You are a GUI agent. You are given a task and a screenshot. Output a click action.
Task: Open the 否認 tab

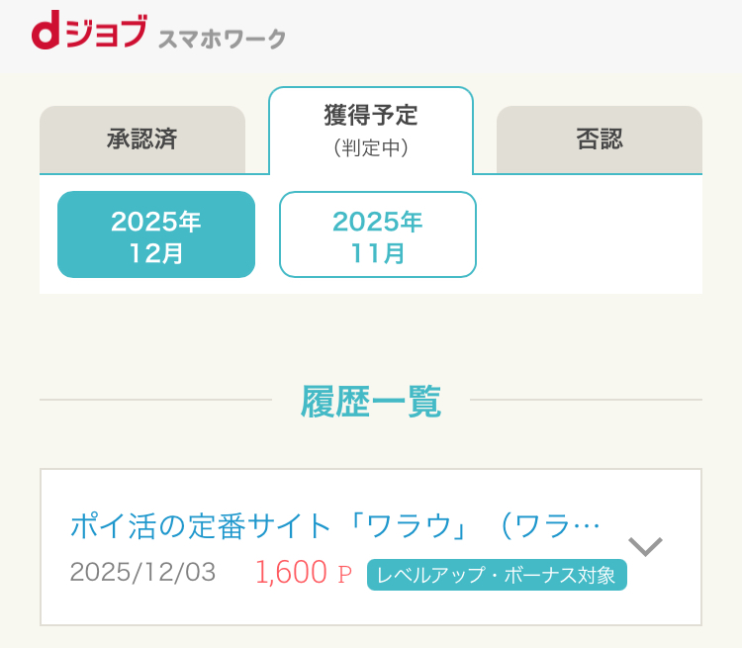tap(600, 139)
